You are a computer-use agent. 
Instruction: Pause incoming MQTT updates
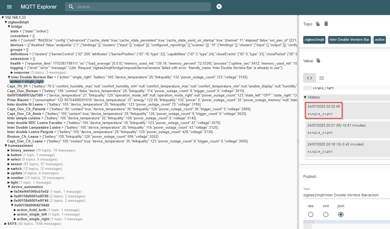point(219,6)
